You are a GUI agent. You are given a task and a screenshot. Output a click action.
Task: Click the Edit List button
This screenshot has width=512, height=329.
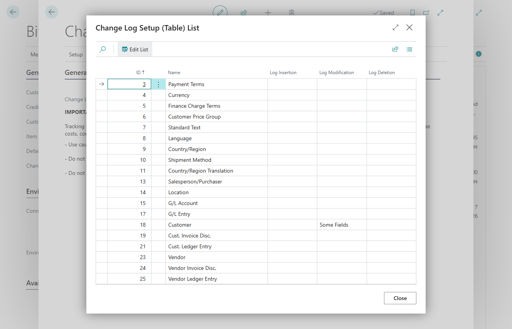coord(135,49)
